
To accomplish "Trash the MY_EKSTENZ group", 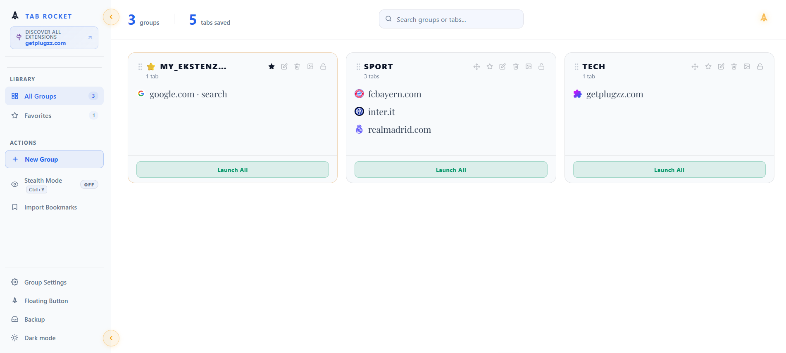I will (297, 66).
